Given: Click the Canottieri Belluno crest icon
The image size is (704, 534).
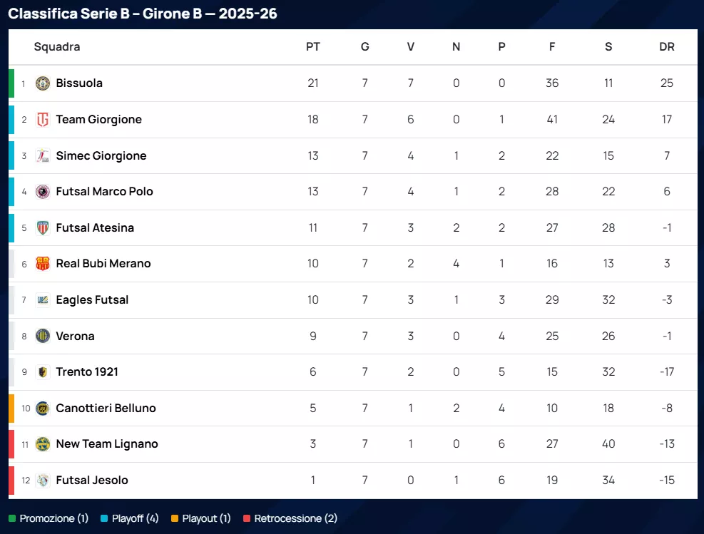Looking at the screenshot, I should [x=43, y=409].
